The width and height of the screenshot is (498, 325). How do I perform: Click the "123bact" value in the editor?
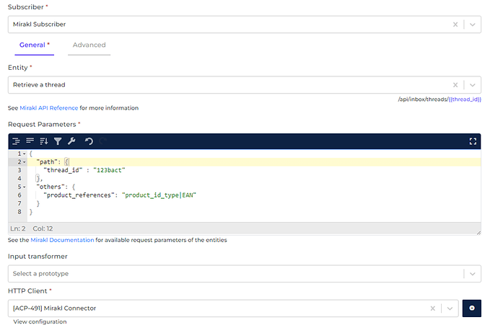(x=109, y=170)
